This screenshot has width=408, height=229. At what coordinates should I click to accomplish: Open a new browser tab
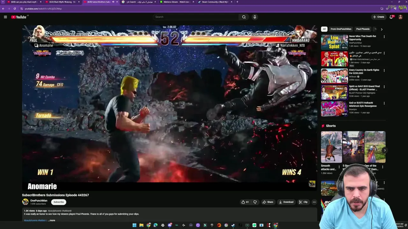click(x=237, y=2)
